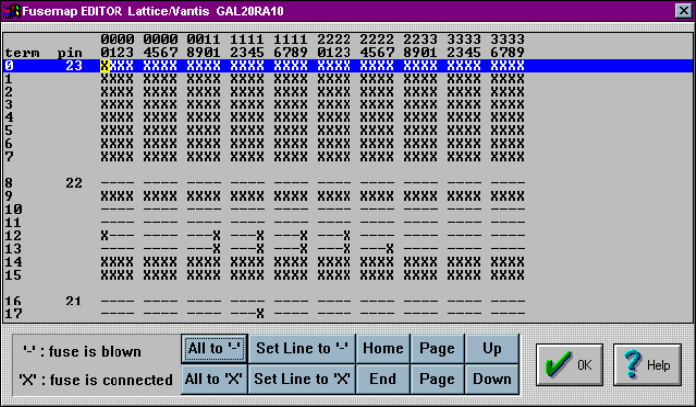
Task: Select term row 10
Action: [x=348, y=210]
